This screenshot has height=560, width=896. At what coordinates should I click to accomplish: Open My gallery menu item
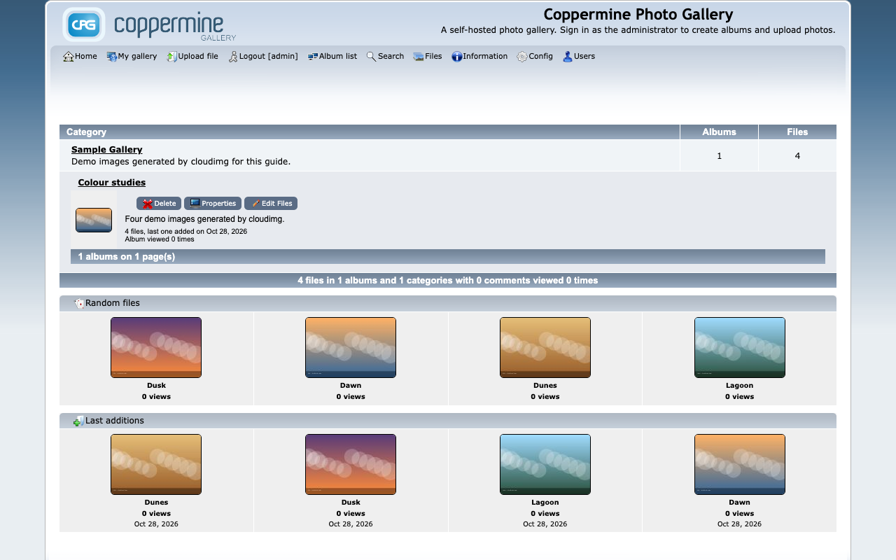click(132, 56)
